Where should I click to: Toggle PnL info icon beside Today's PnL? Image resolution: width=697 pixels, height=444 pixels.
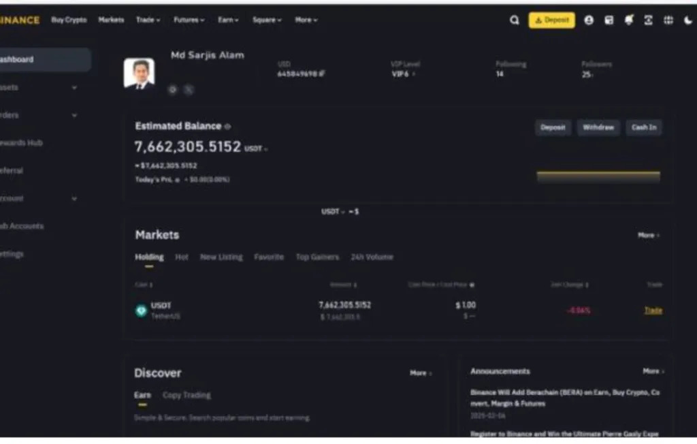[178, 180]
